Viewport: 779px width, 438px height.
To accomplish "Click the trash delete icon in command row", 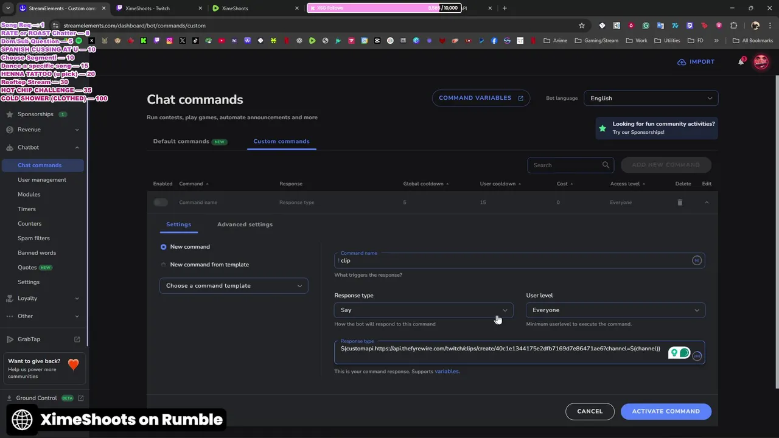I will (x=680, y=203).
